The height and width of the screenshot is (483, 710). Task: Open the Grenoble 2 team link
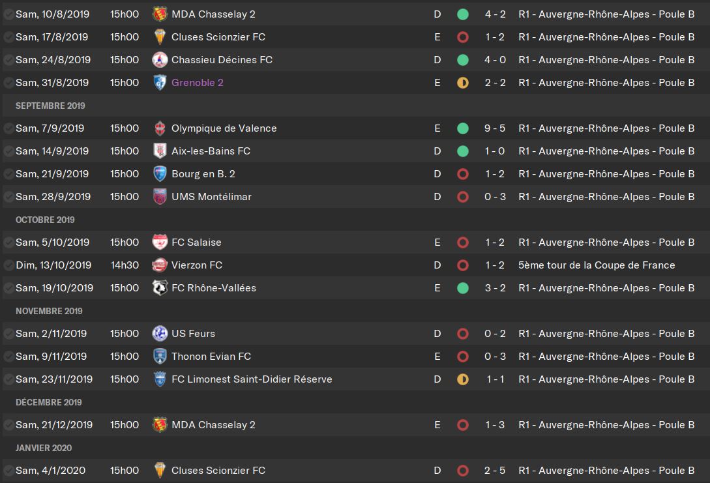pyautogui.click(x=198, y=82)
